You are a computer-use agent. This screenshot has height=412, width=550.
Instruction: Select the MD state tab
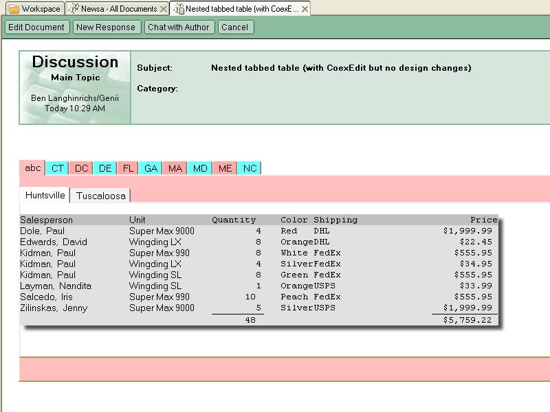[x=199, y=168]
